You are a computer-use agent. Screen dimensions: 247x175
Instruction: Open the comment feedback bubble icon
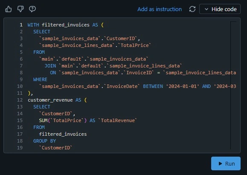[32, 9]
